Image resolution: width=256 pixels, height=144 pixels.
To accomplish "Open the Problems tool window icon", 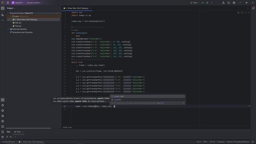I will (x=3, y=132).
